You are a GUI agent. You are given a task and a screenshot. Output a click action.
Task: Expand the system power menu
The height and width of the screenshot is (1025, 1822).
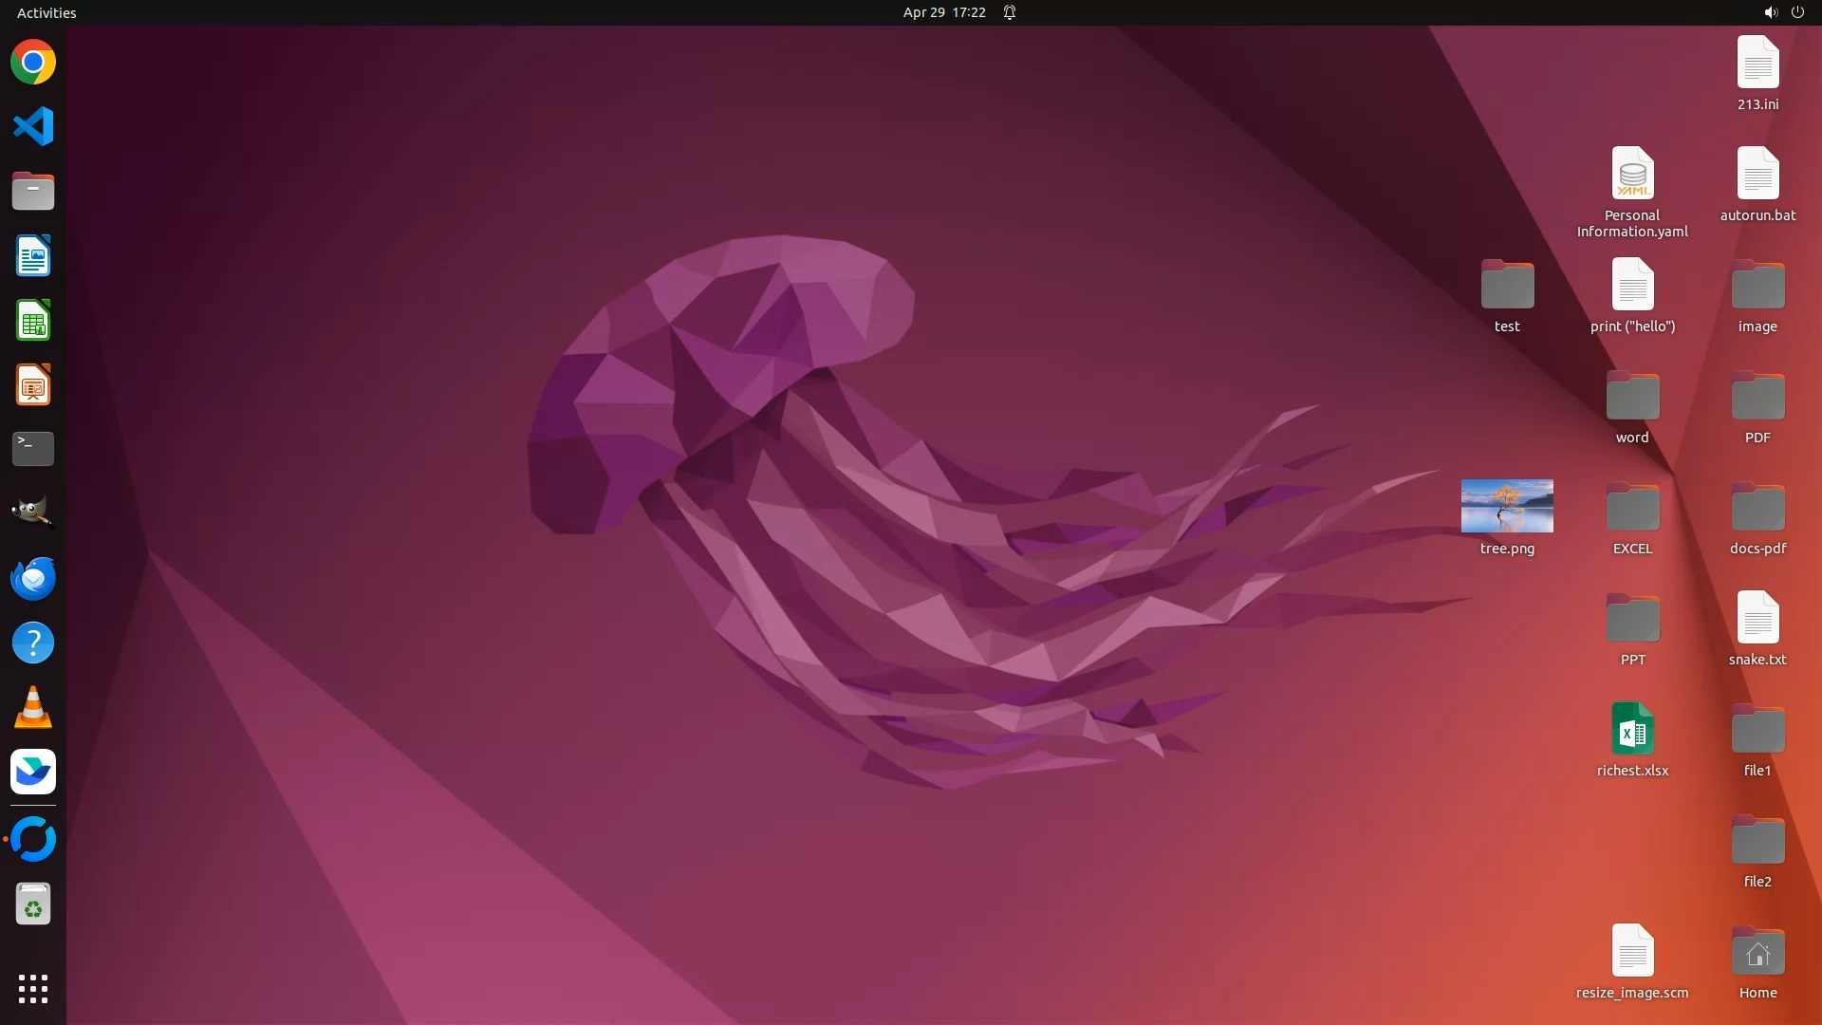tap(1797, 12)
